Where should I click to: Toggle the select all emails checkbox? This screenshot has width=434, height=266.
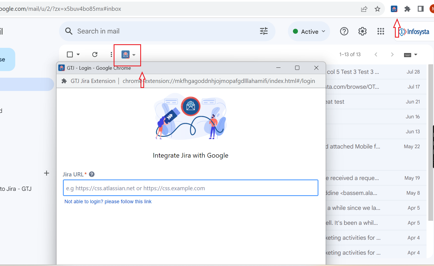point(70,54)
